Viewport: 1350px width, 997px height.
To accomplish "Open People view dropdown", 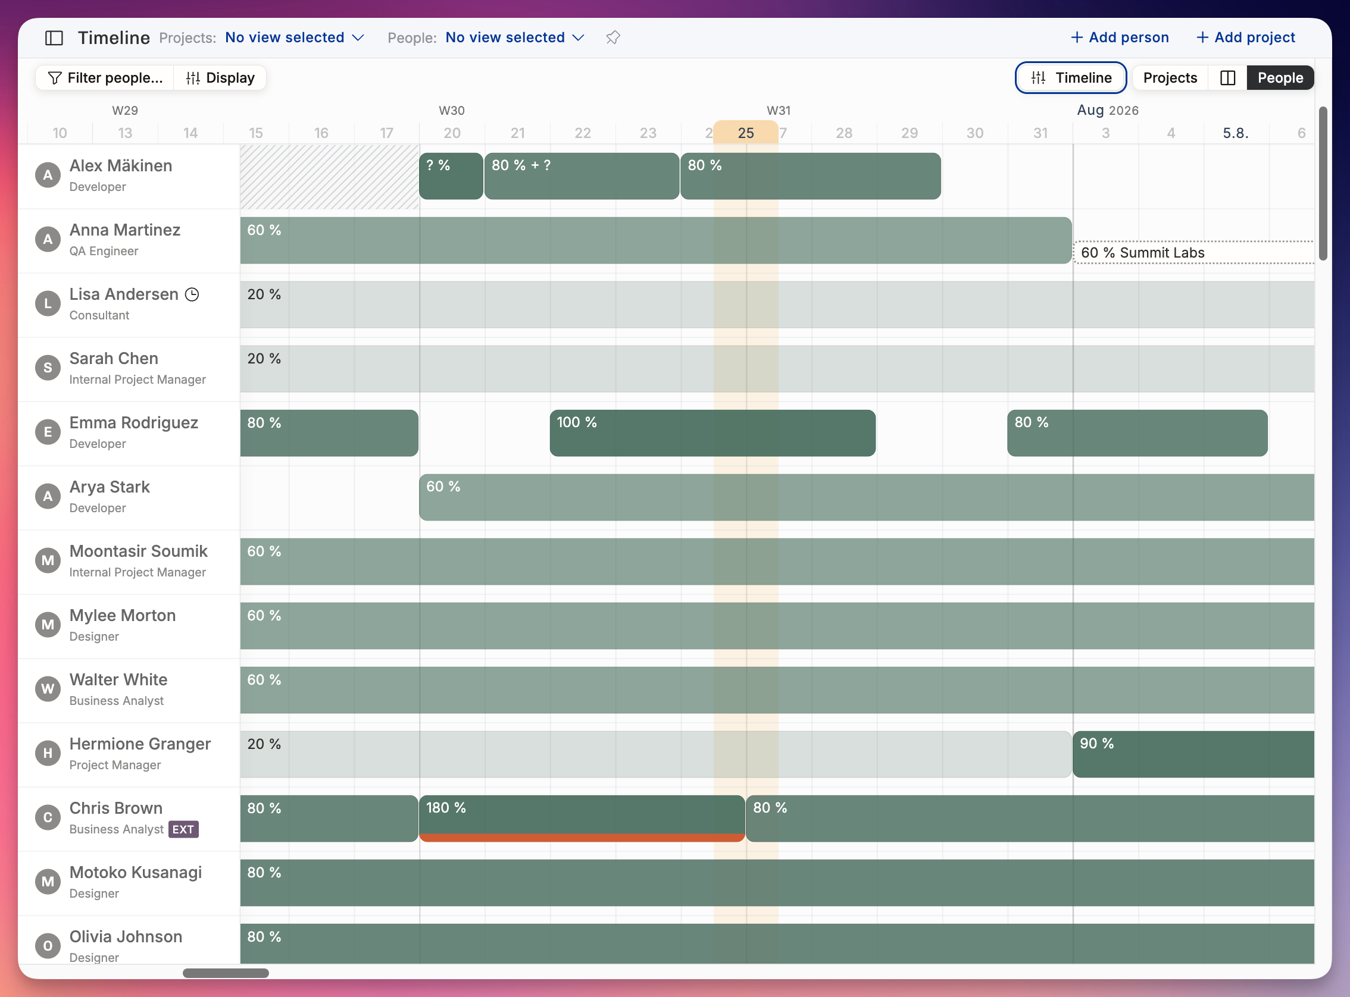I will pyautogui.click(x=515, y=37).
